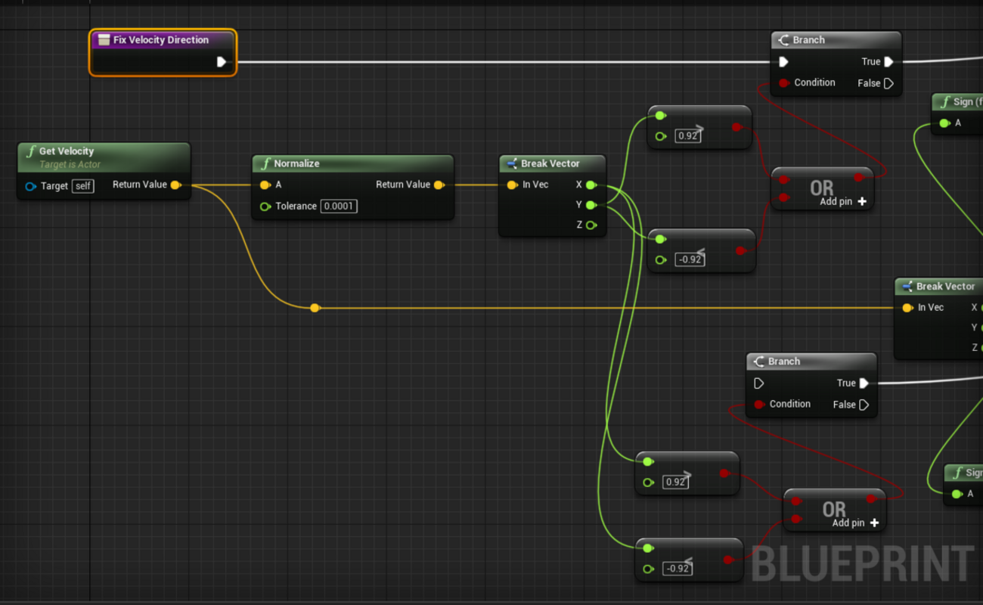The width and height of the screenshot is (983, 605).
Task: Click the function icon of the upper Sign node
Action: pyautogui.click(x=944, y=102)
